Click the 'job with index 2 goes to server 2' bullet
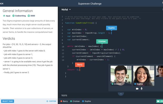Image resolution: width=163 pixels, height=104 pixels. [x=18, y=58]
